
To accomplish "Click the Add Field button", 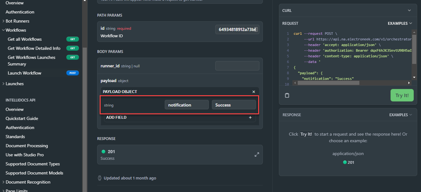I will 180,117.
